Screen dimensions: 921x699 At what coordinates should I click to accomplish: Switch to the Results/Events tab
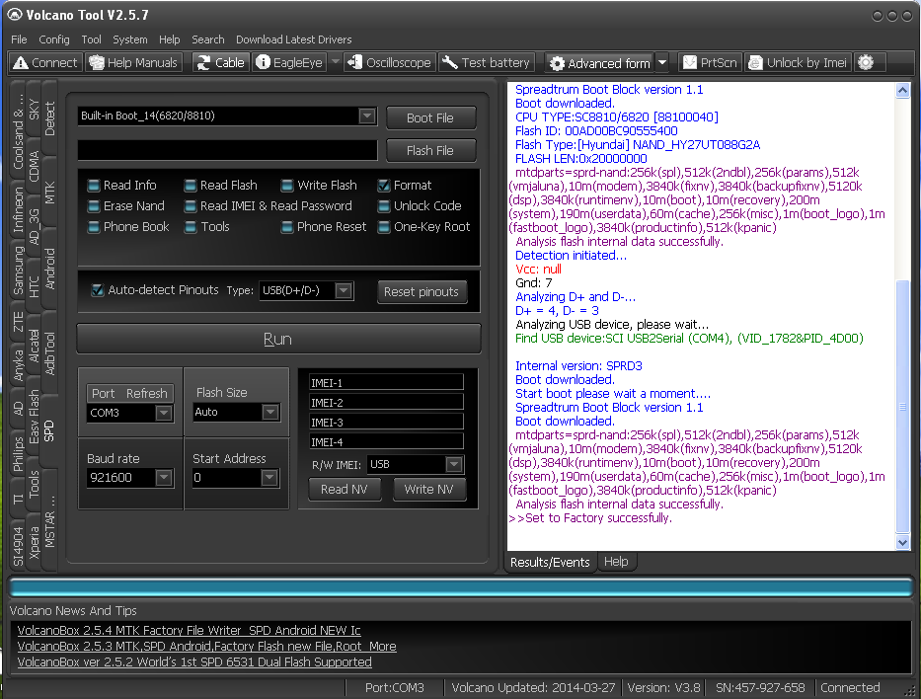(550, 562)
